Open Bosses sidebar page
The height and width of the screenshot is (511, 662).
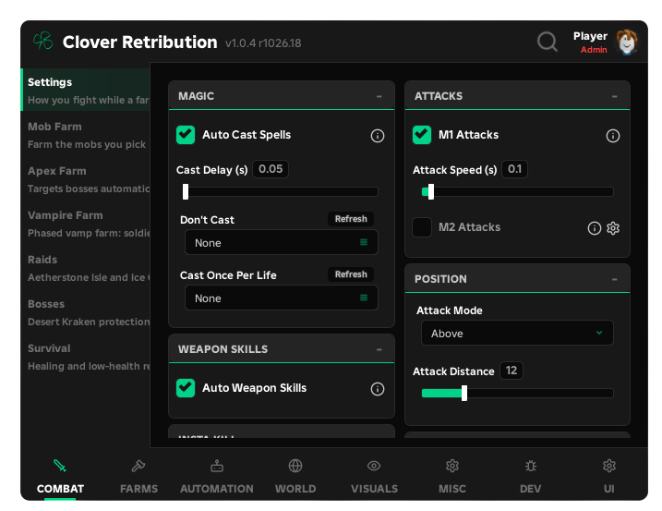click(87, 312)
